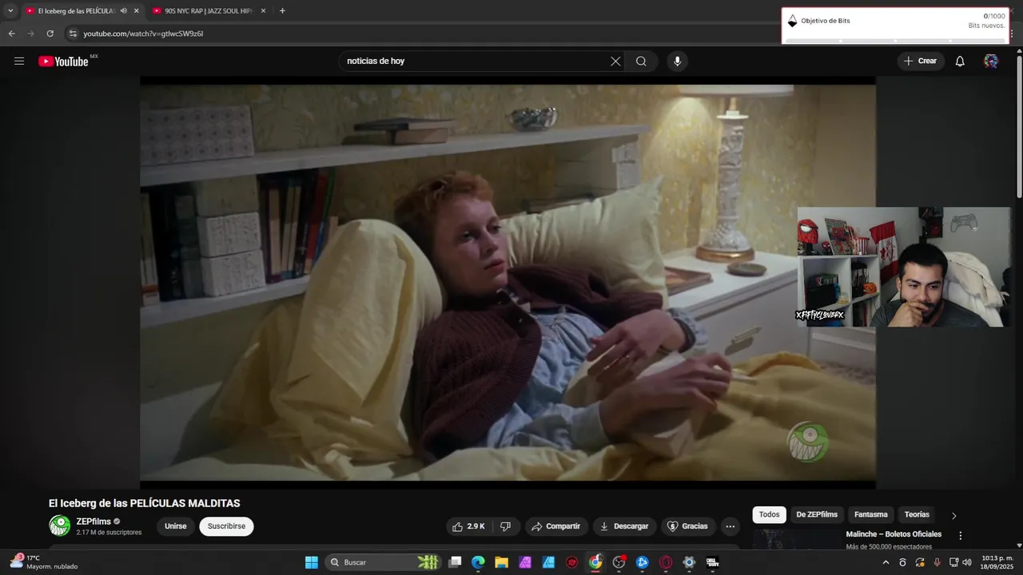
Task: Click the Suscribirse button
Action: (x=226, y=526)
